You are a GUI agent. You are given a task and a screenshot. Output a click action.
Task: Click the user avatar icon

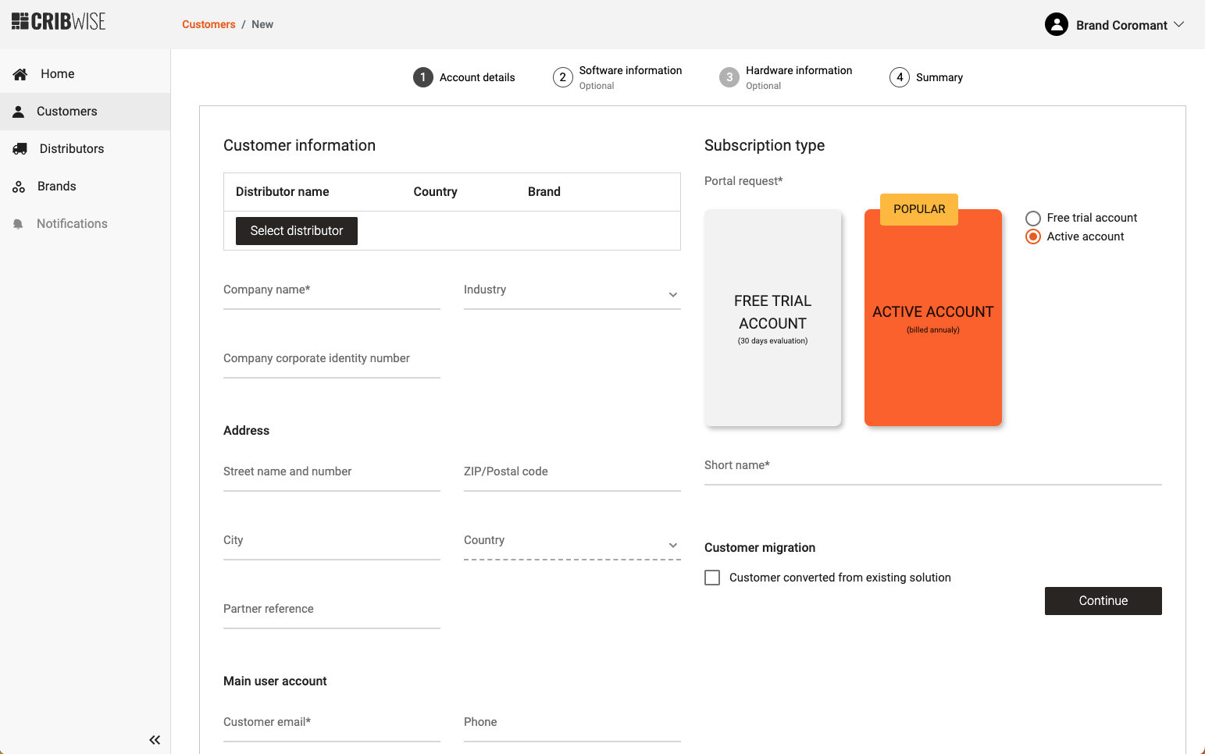pyautogui.click(x=1056, y=25)
